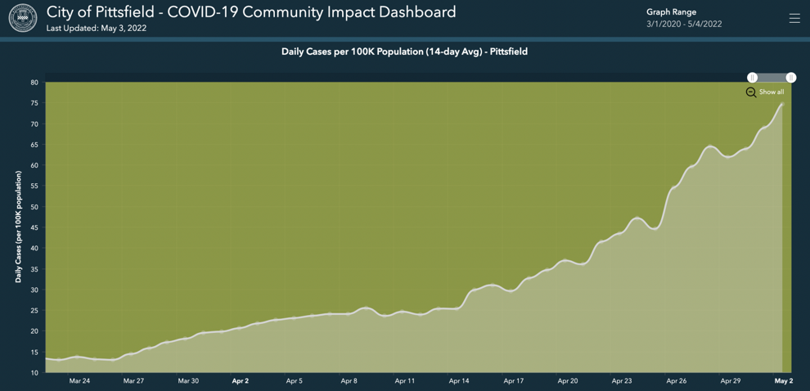Screen dimensions: 810x391
Task: Click the chart title Daily Cases per 100K
Action: (x=404, y=52)
